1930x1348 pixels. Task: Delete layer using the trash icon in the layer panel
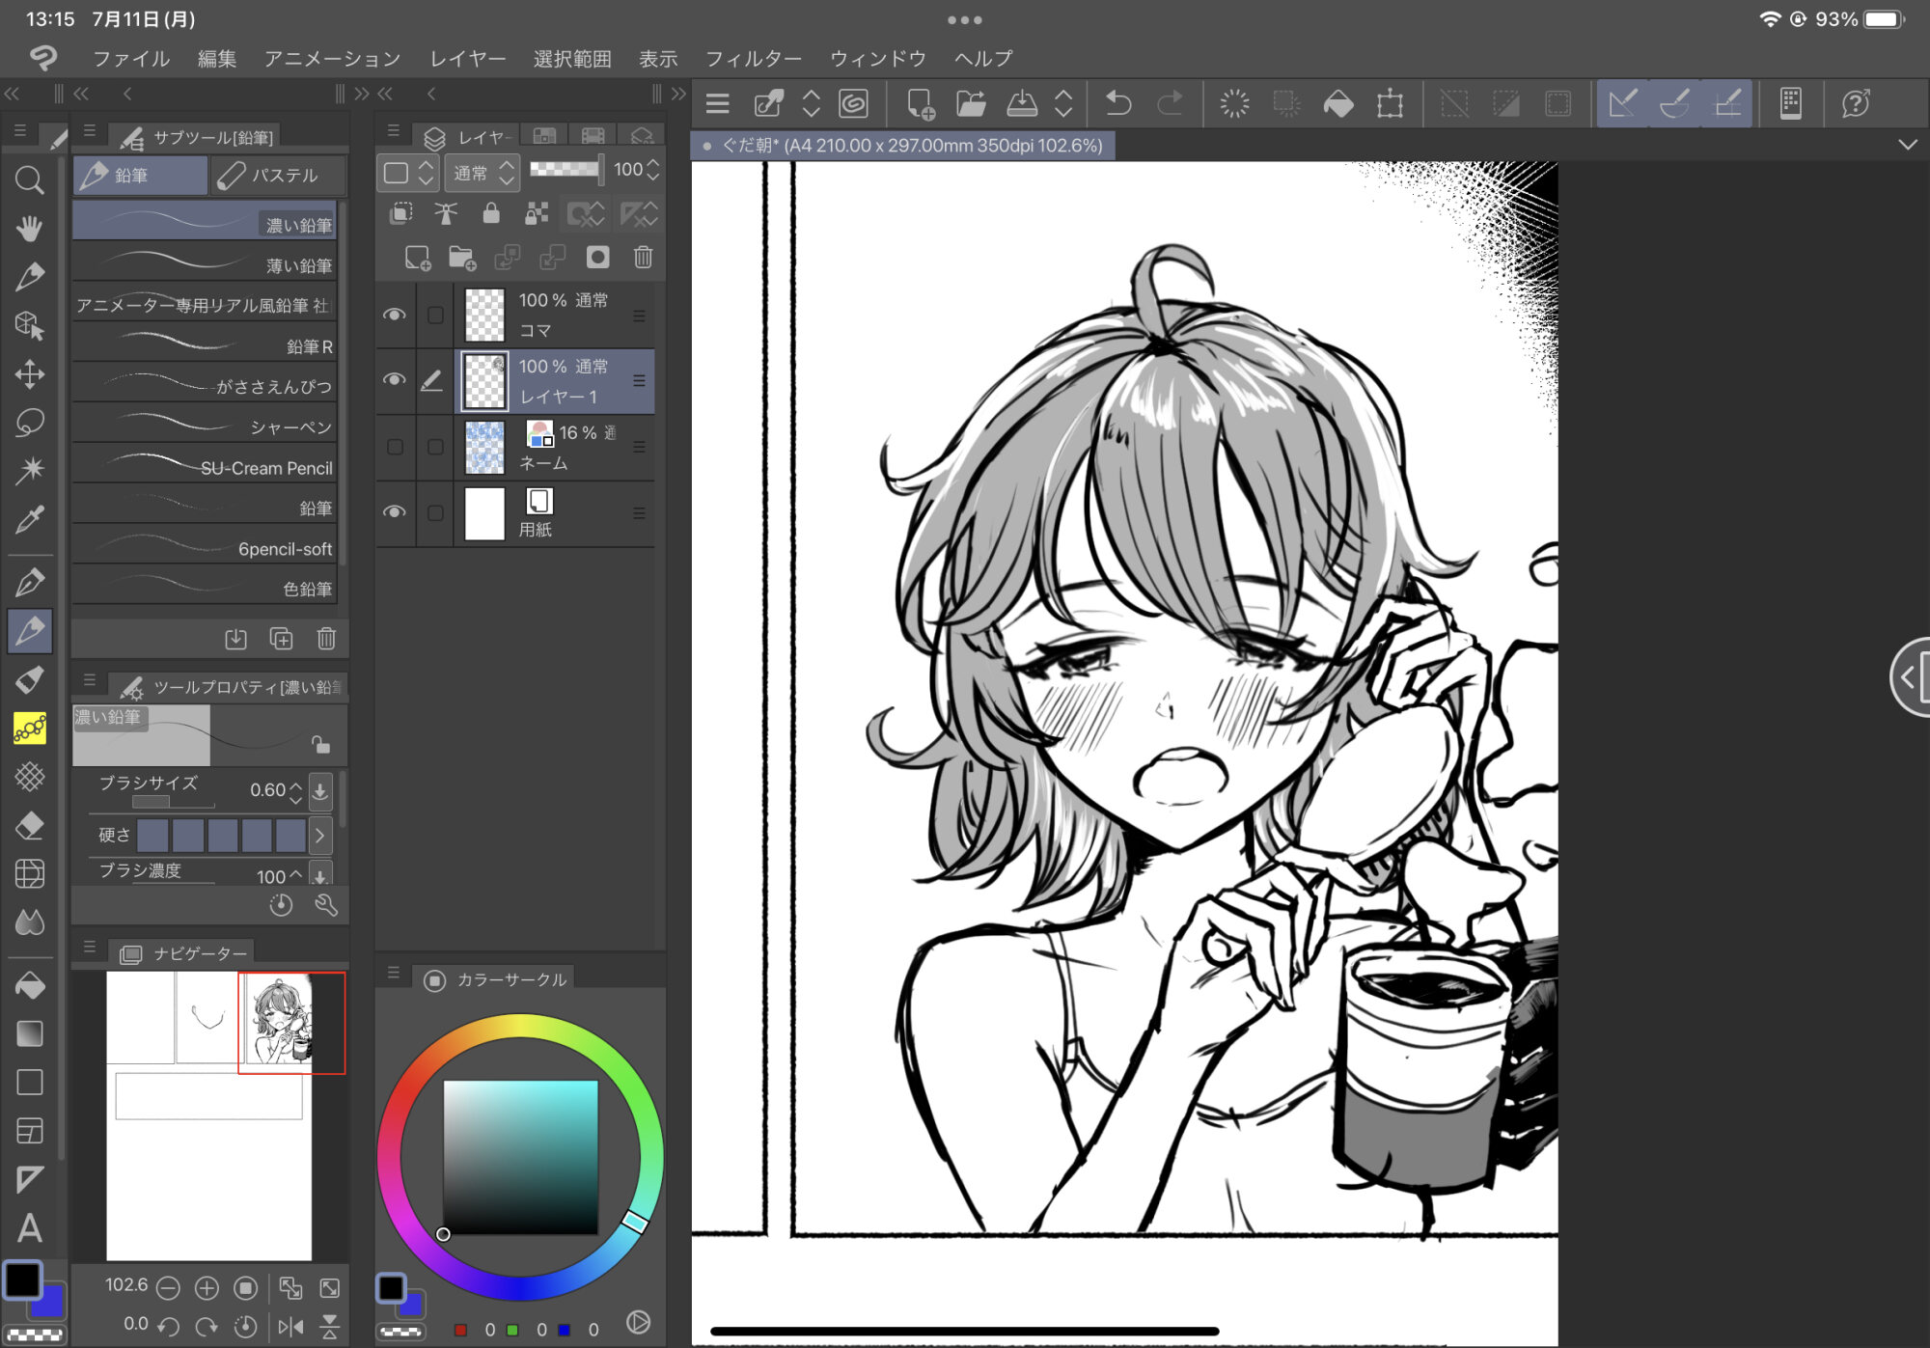(643, 257)
